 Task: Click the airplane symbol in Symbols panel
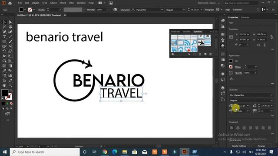coord(201,43)
